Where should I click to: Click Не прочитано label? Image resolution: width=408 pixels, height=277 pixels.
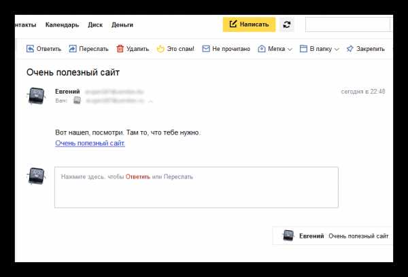point(231,49)
